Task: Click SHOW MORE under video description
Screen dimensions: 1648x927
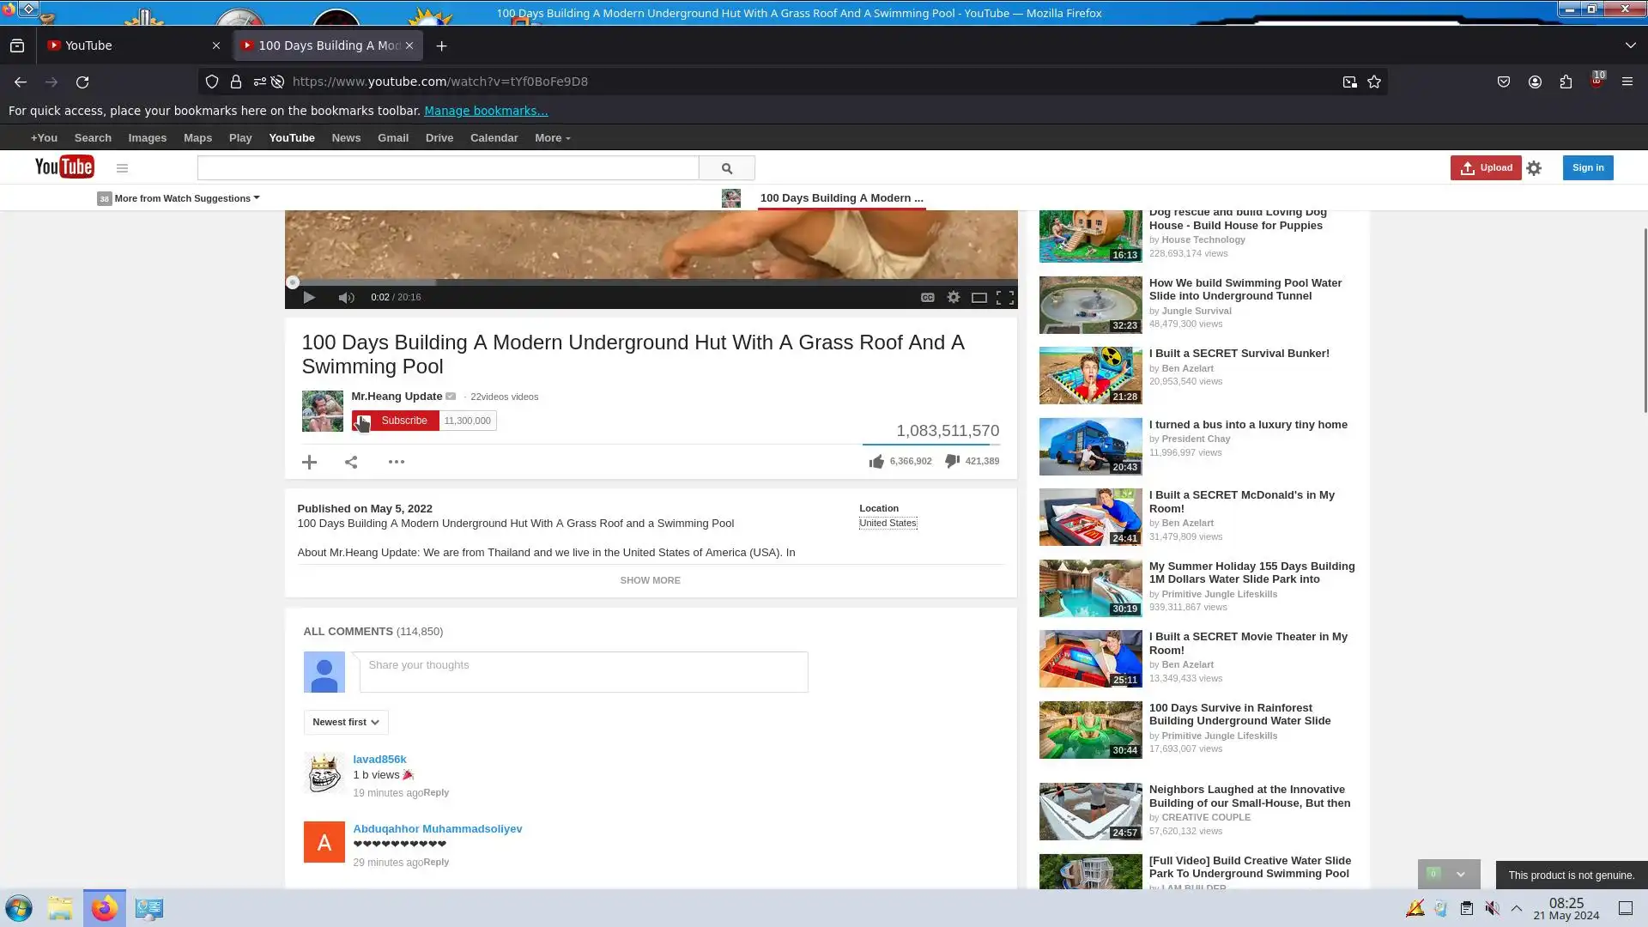Action: pyautogui.click(x=650, y=580)
